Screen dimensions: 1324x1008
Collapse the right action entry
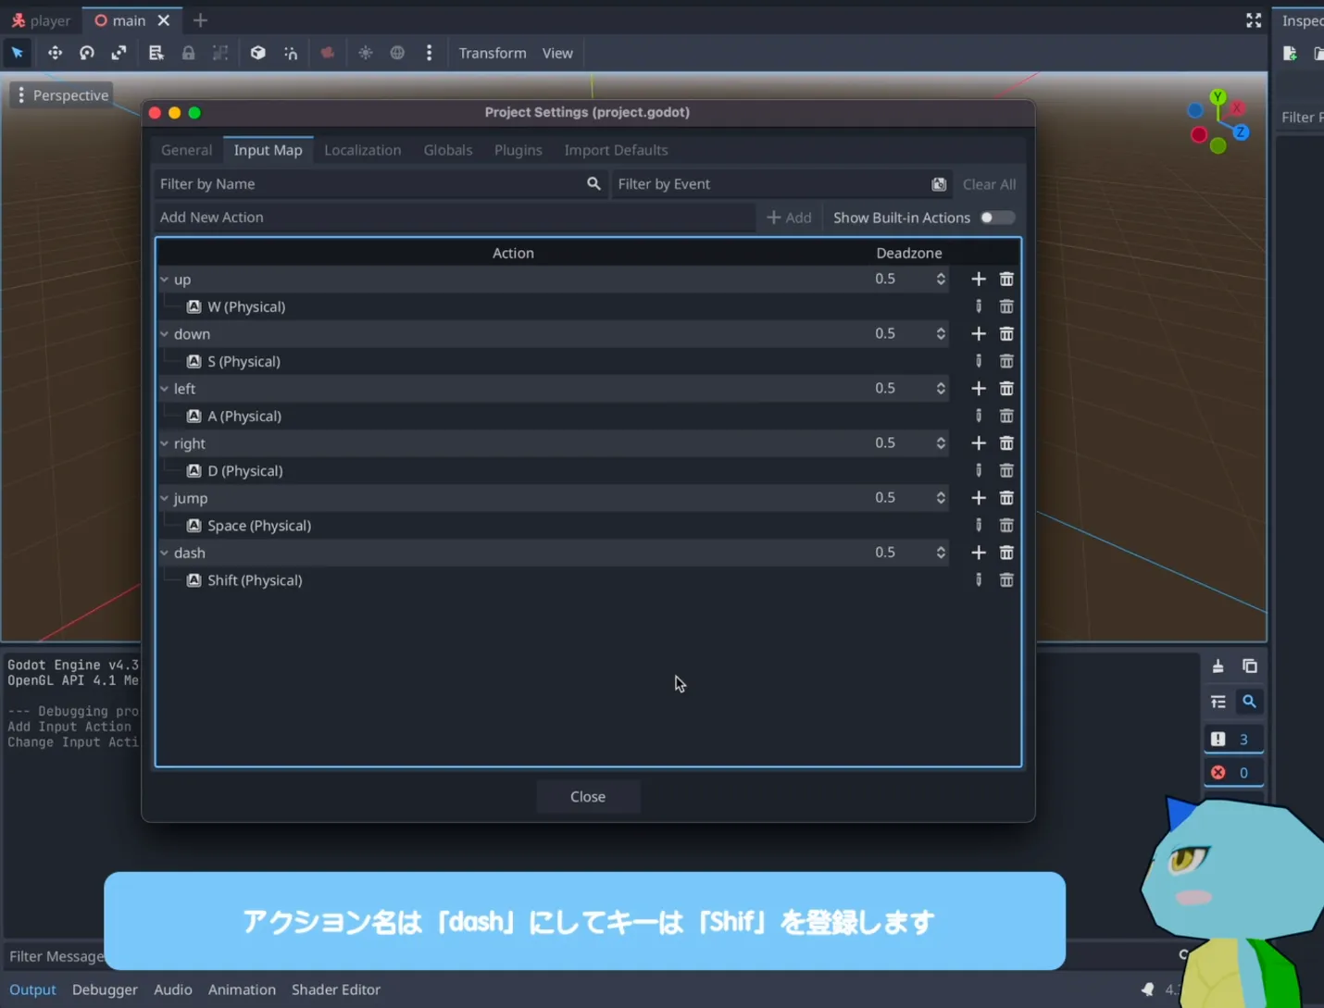tap(165, 443)
